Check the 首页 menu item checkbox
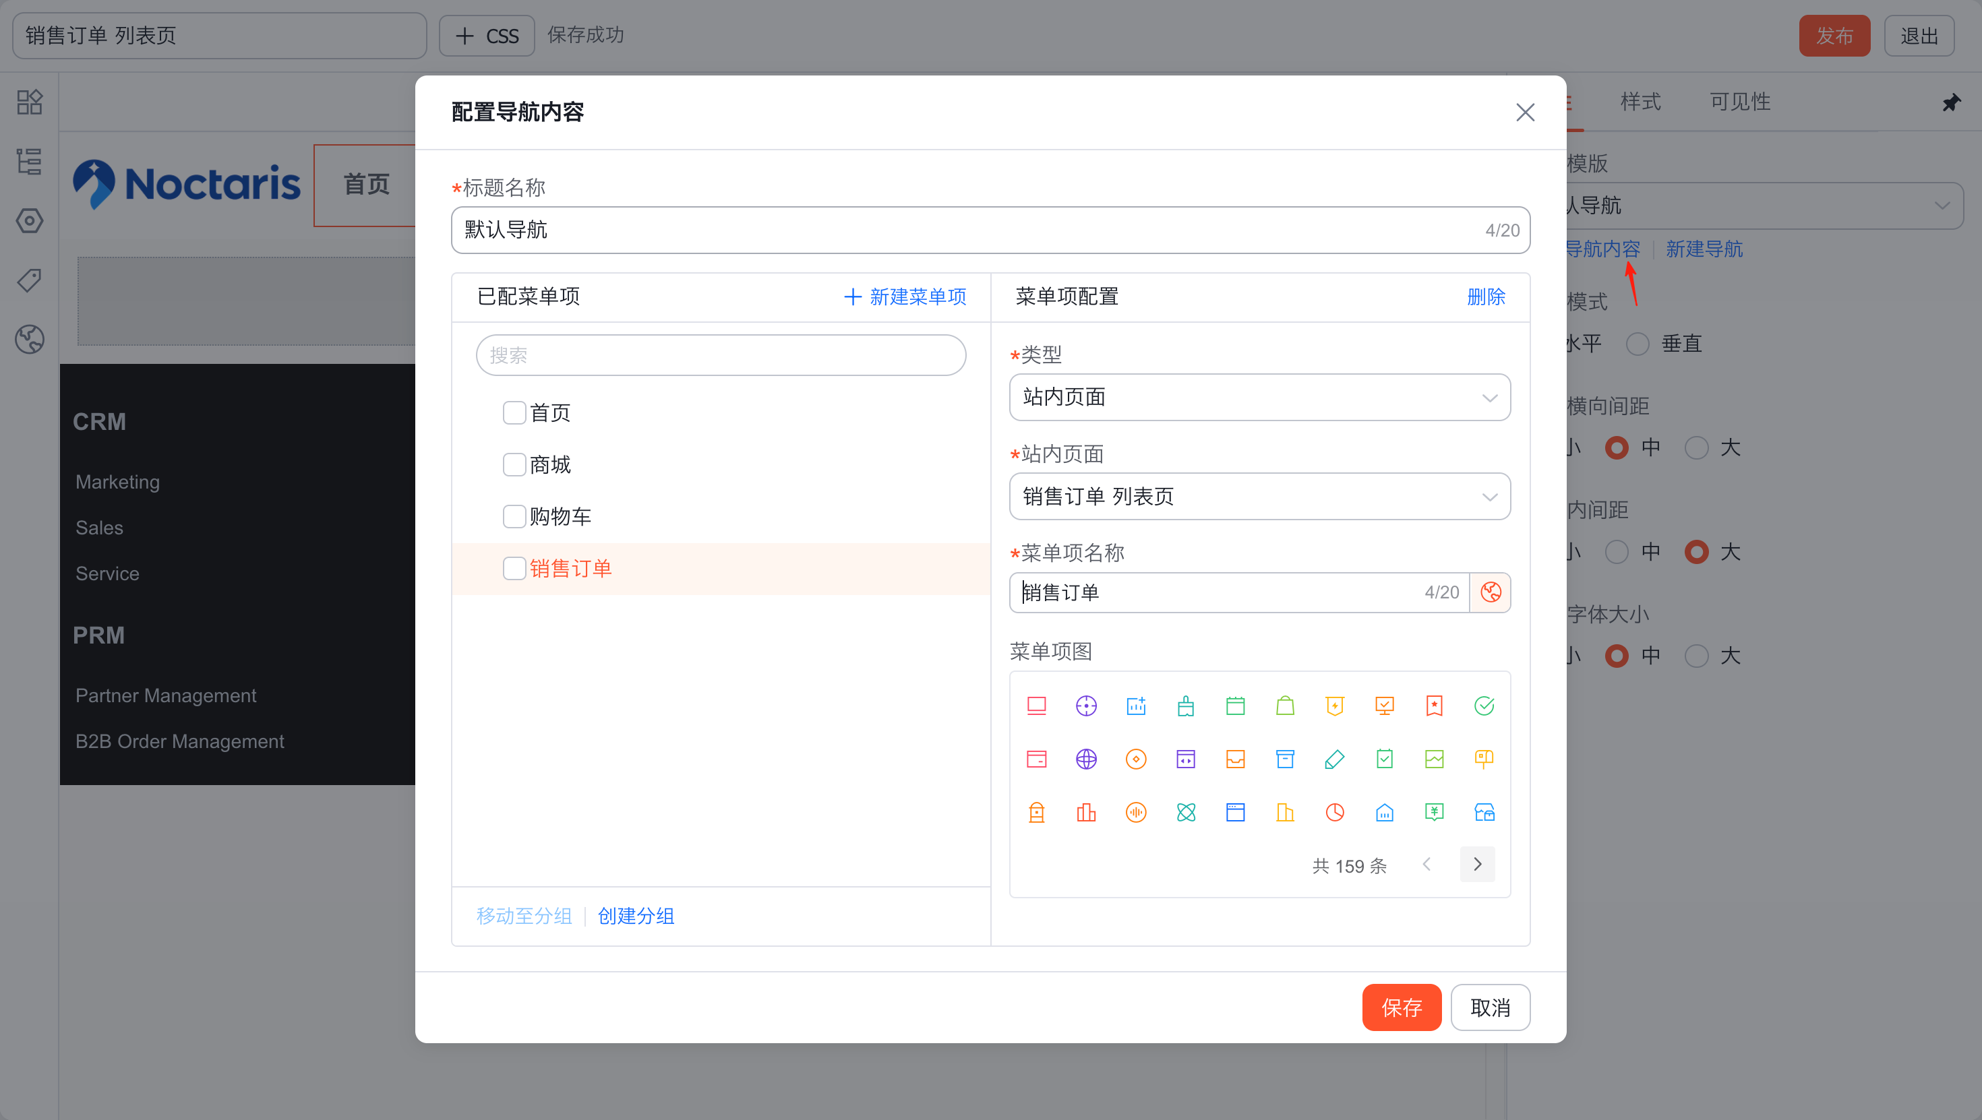 click(514, 413)
